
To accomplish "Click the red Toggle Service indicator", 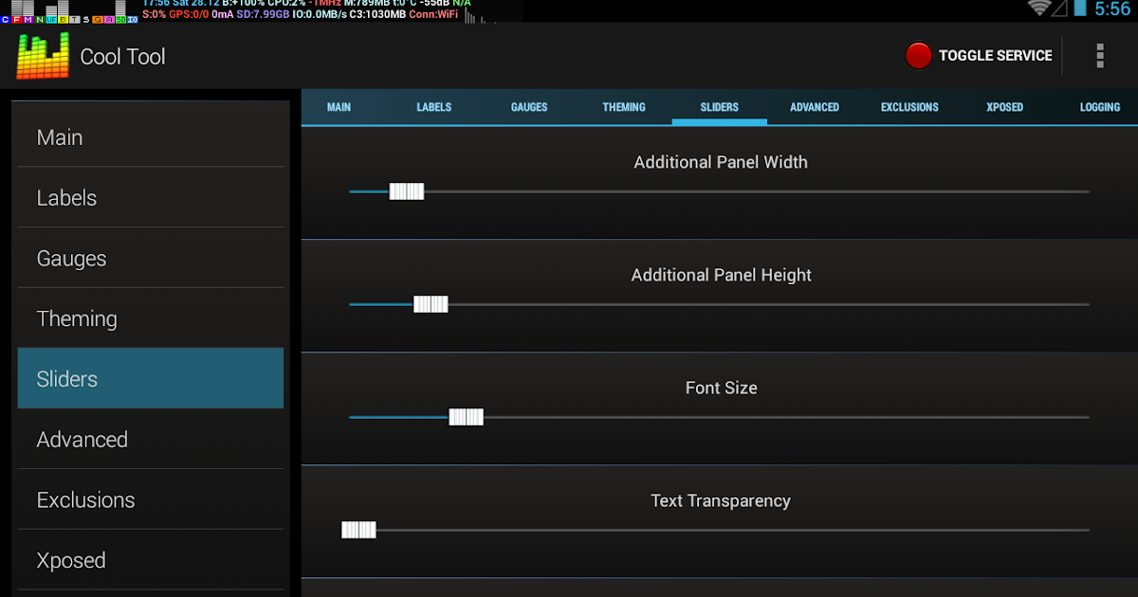I will [918, 56].
